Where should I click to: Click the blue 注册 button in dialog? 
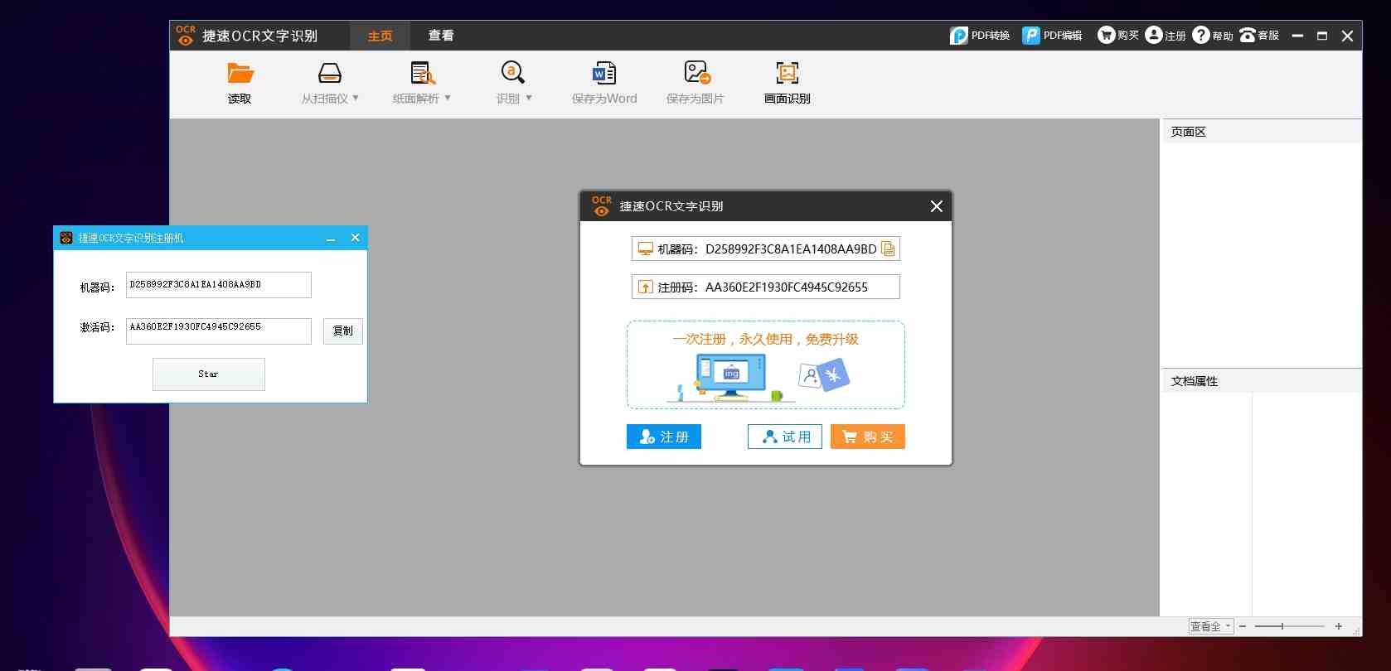coord(664,437)
